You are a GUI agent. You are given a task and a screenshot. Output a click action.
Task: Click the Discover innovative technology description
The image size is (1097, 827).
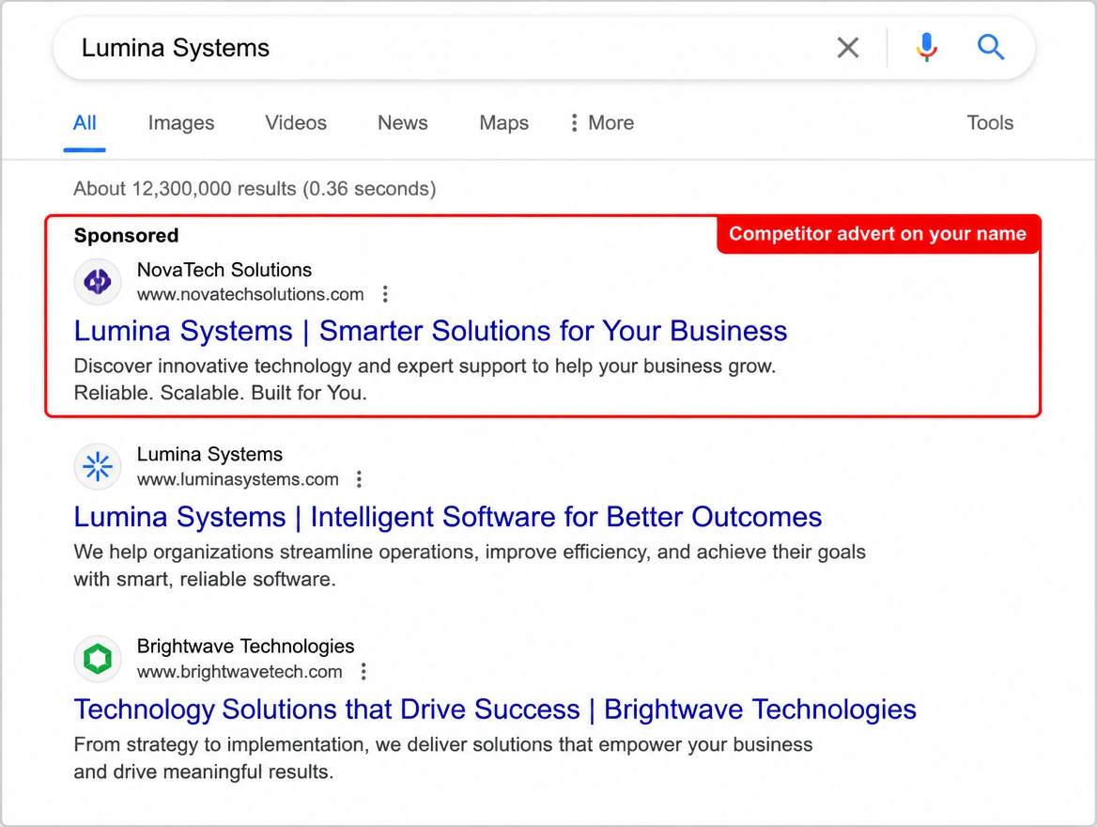click(425, 379)
